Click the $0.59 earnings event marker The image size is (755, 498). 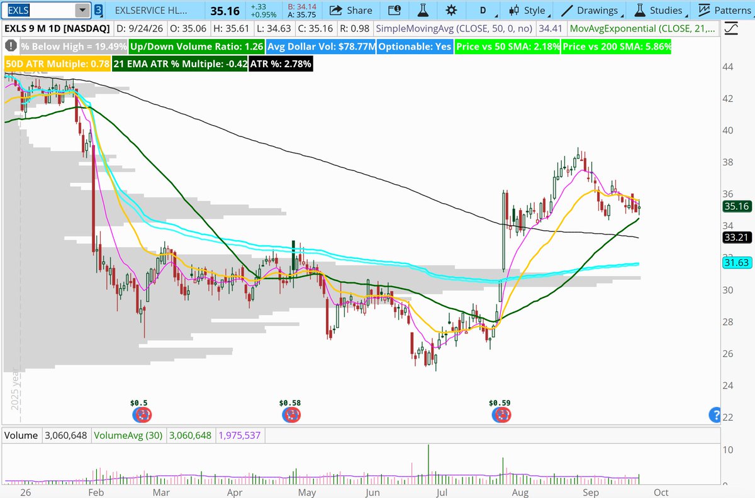pyautogui.click(x=501, y=414)
